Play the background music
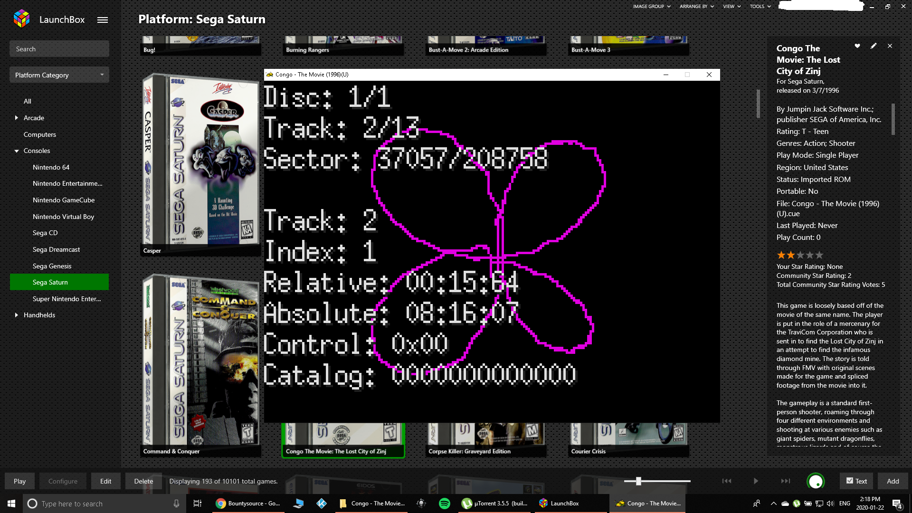Viewport: 912px width, 513px height. (x=756, y=481)
